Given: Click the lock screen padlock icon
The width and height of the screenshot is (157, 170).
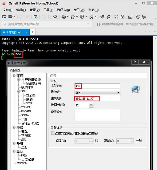Looking at the screenshot, I should coord(122,17).
